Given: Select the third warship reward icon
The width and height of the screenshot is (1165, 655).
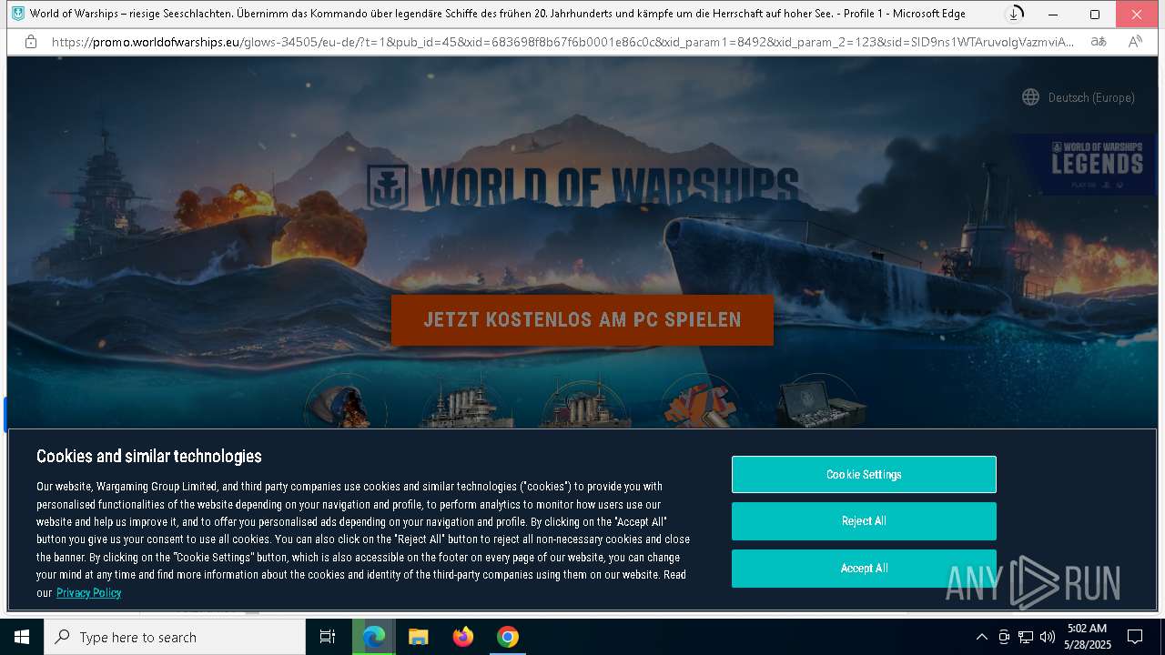Looking at the screenshot, I should point(583,401).
